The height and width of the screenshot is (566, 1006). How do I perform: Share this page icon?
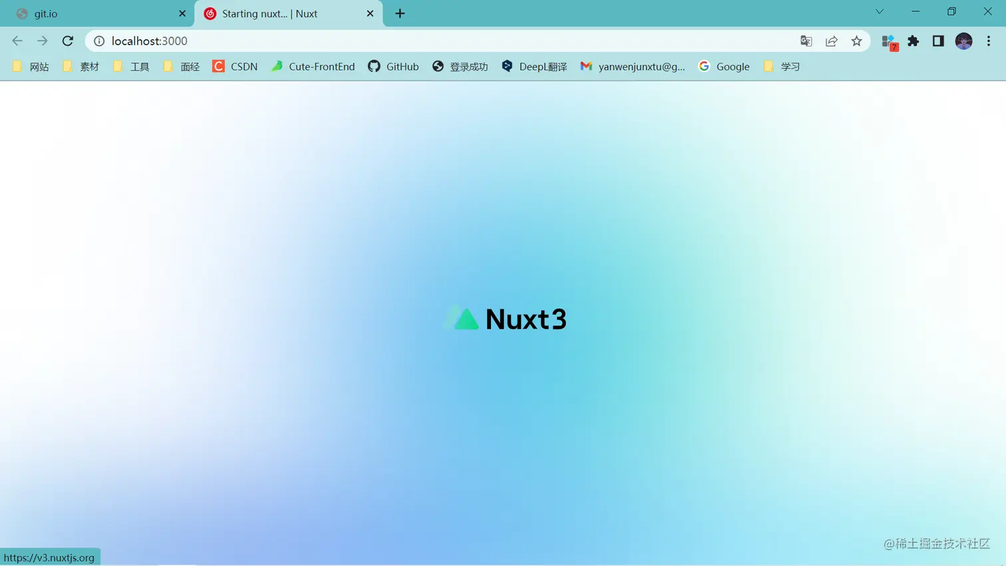point(832,41)
